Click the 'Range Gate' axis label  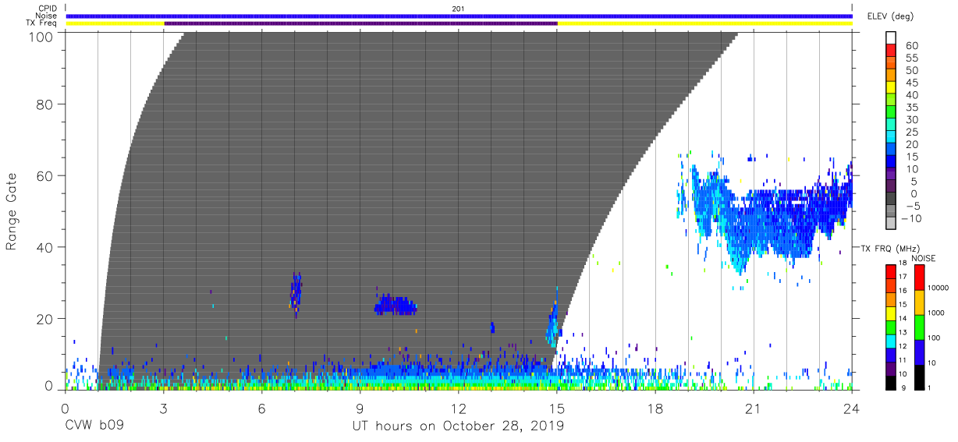12,212
